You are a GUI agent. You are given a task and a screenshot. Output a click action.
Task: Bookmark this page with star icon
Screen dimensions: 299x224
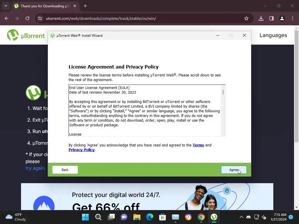click(246, 18)
